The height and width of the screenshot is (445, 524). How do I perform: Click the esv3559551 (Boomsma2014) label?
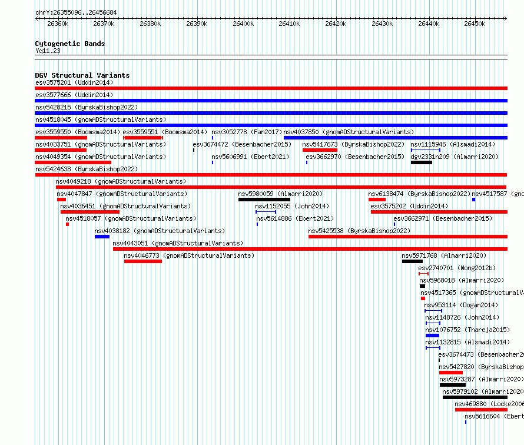click(x=165, y=132)
